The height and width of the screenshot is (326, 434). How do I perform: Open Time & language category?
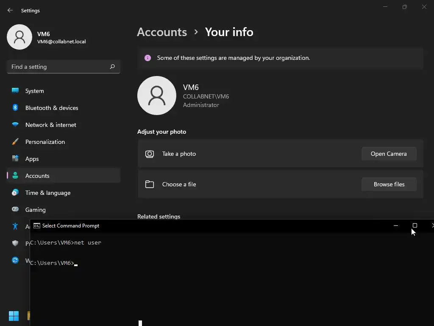pos(64,193)
